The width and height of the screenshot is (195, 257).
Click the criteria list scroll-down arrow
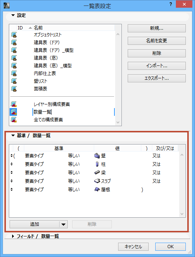182,214
